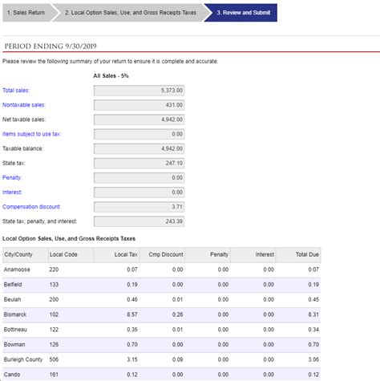Click the Penalty field showing 0.00
The image size is (380, 381).
139,177
